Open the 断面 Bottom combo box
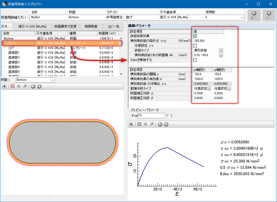The image size is (277, 202). [x=35, y=80]
